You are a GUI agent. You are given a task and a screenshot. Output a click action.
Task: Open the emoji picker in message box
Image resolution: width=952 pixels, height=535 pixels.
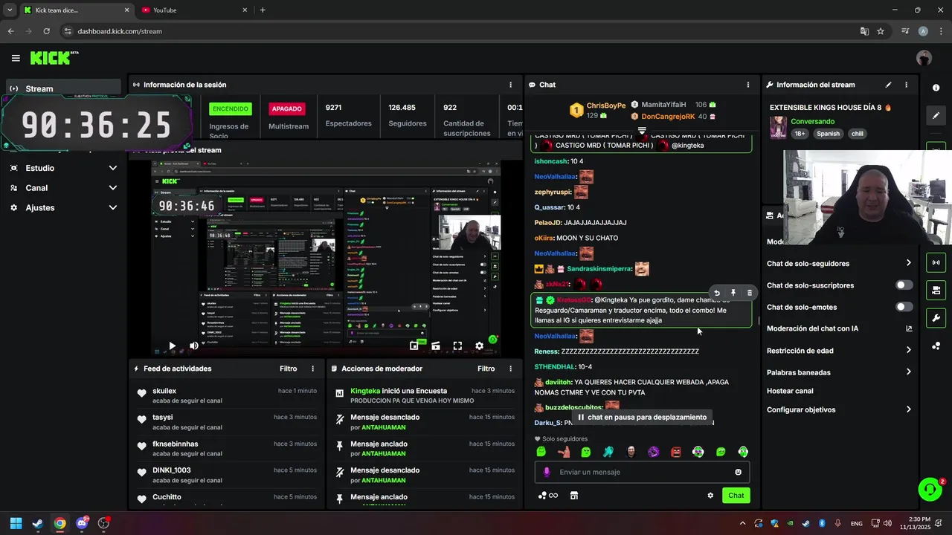pyautogui.click(x=738, y=472)
